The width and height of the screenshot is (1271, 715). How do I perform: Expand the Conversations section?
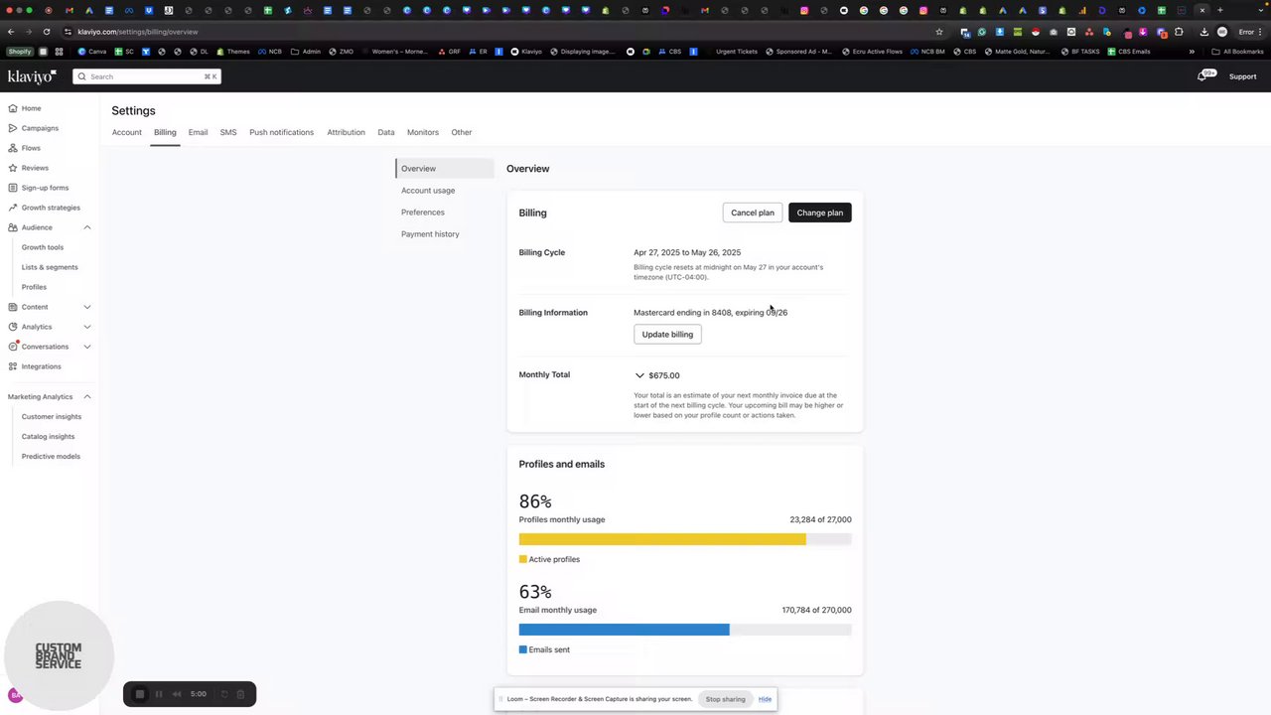(x=86, y=347)
